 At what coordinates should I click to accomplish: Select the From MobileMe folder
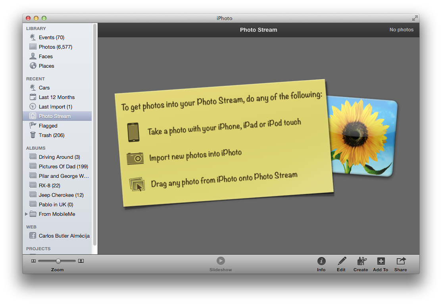point(57,214)
